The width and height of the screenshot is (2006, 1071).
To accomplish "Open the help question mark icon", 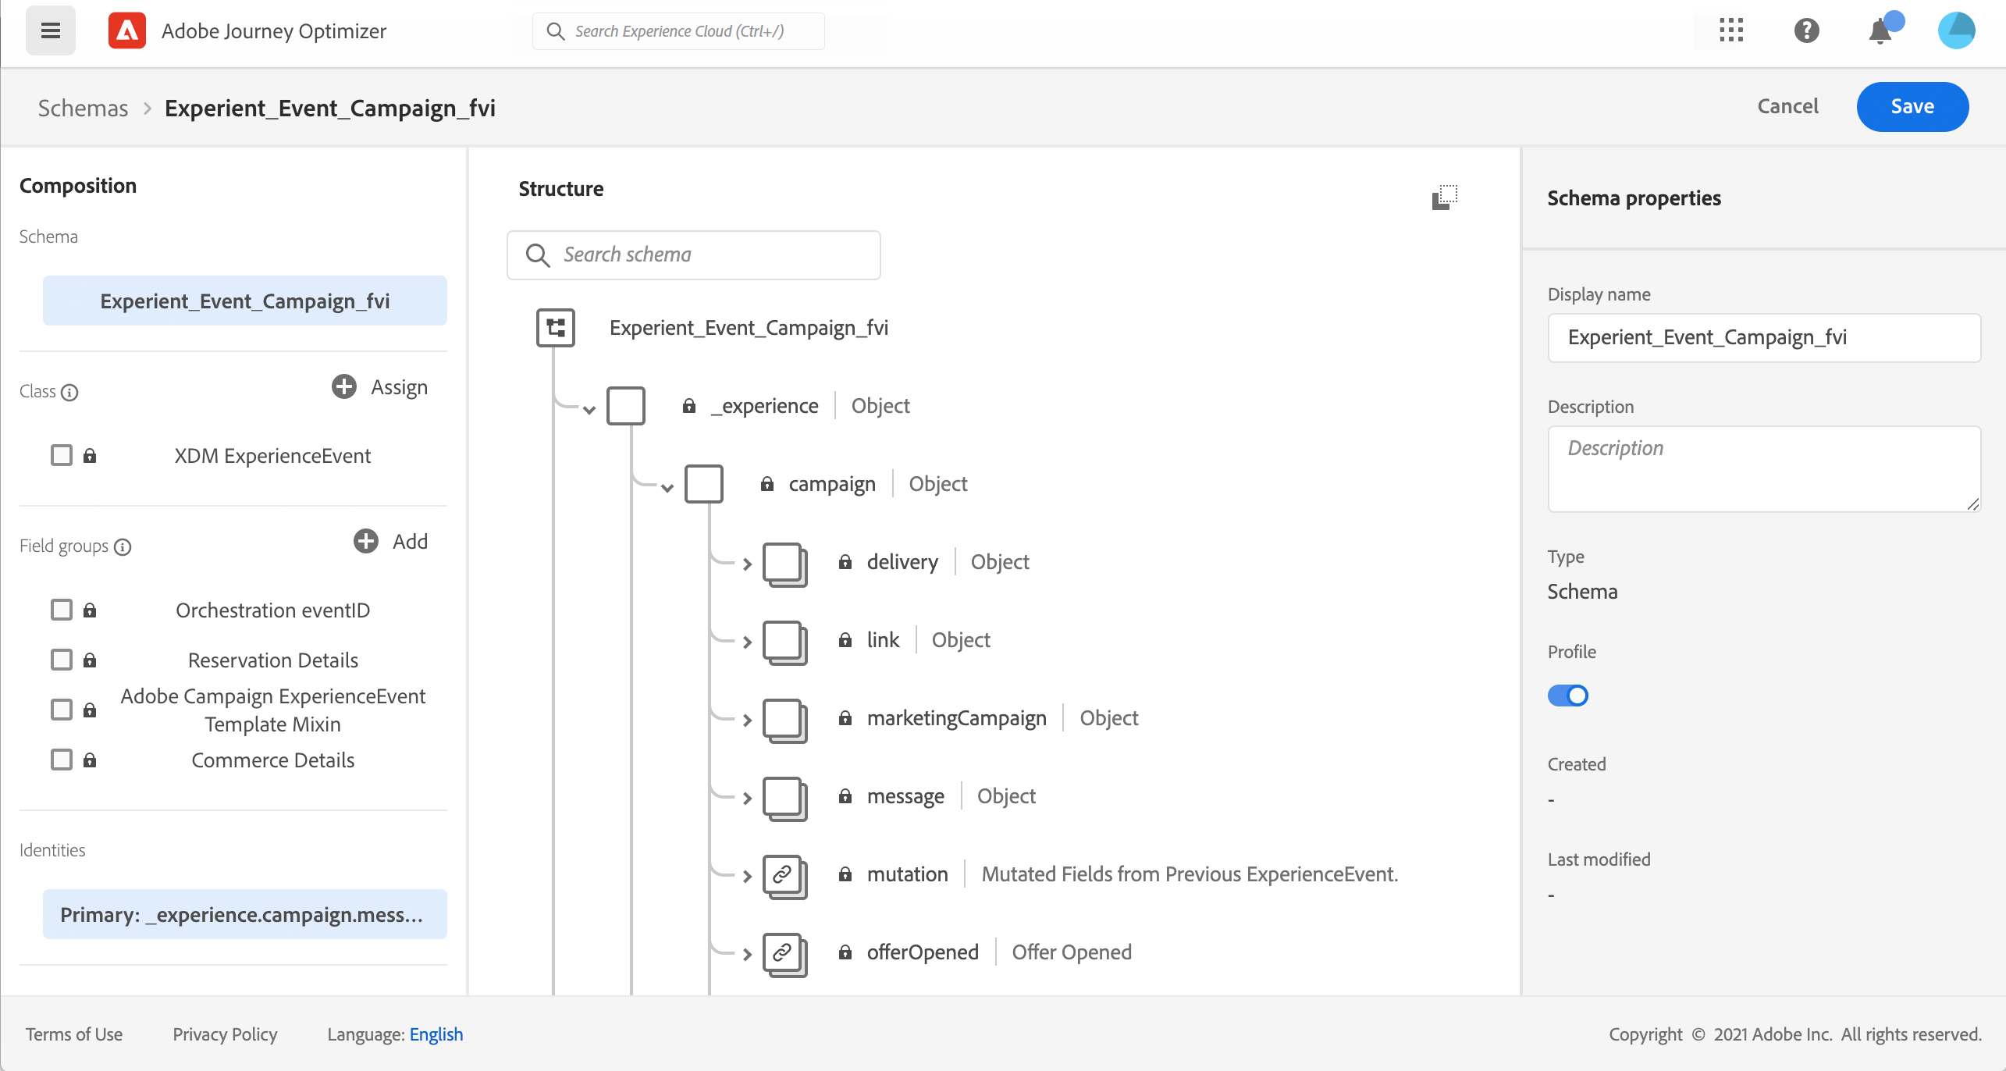I will 1806,31.
